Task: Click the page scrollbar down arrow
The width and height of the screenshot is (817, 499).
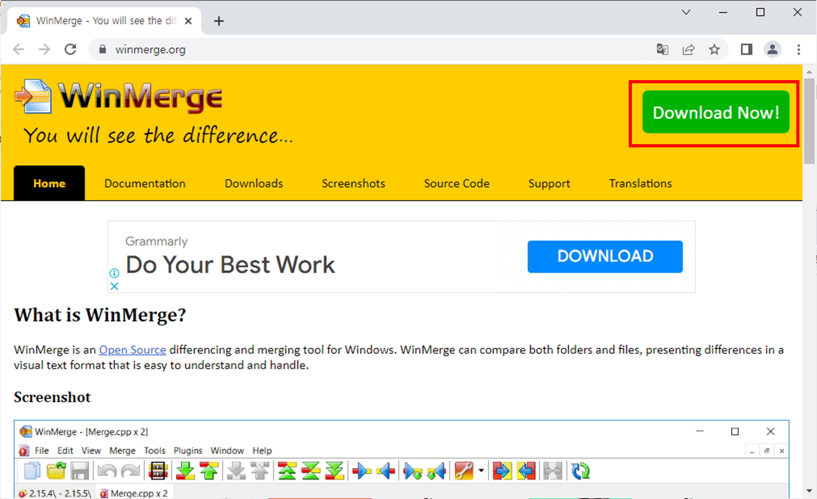Action: 809,491
